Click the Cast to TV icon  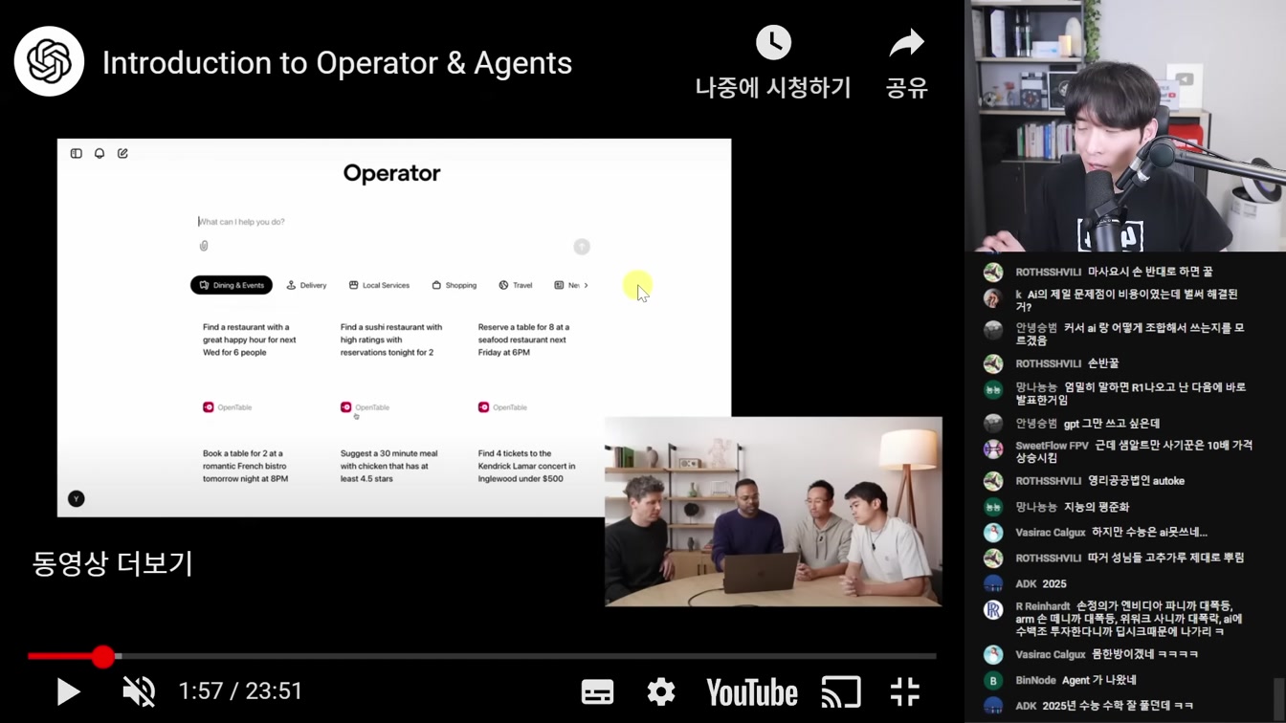click(x=841, y=692)
